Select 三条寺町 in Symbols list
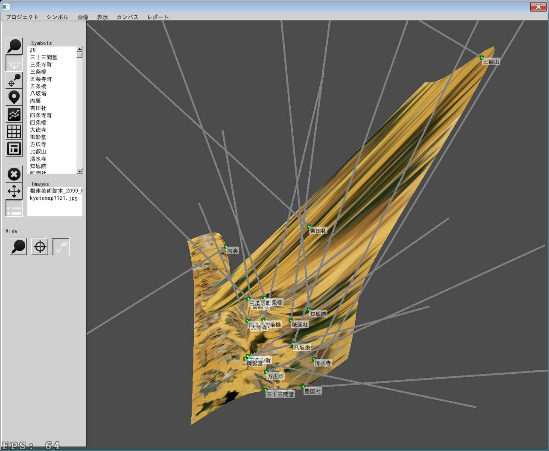The height and width of the screenshot is (451, 549). 52,64
